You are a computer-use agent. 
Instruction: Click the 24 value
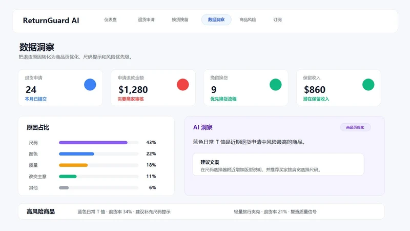31,90
